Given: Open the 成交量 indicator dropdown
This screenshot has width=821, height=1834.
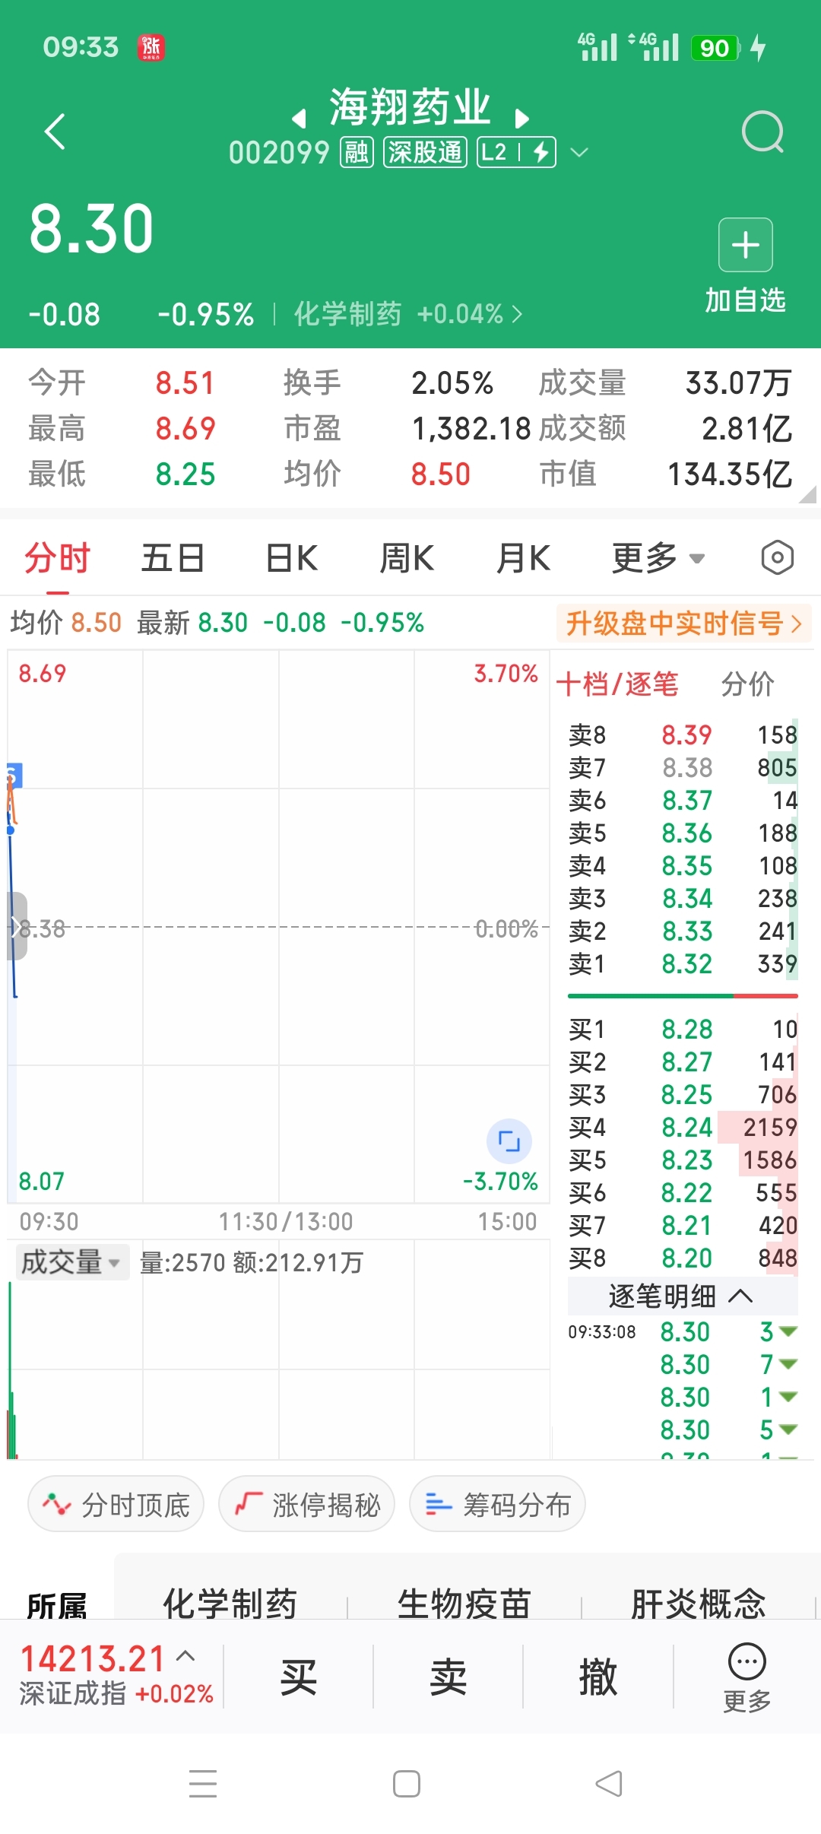Looking at the screenshot, I should 71,1262.
